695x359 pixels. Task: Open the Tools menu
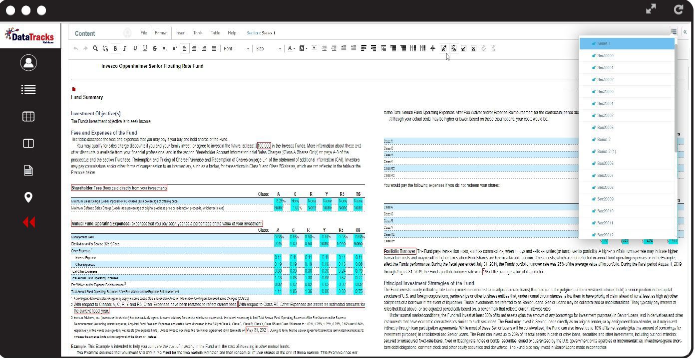click(198, 33)
